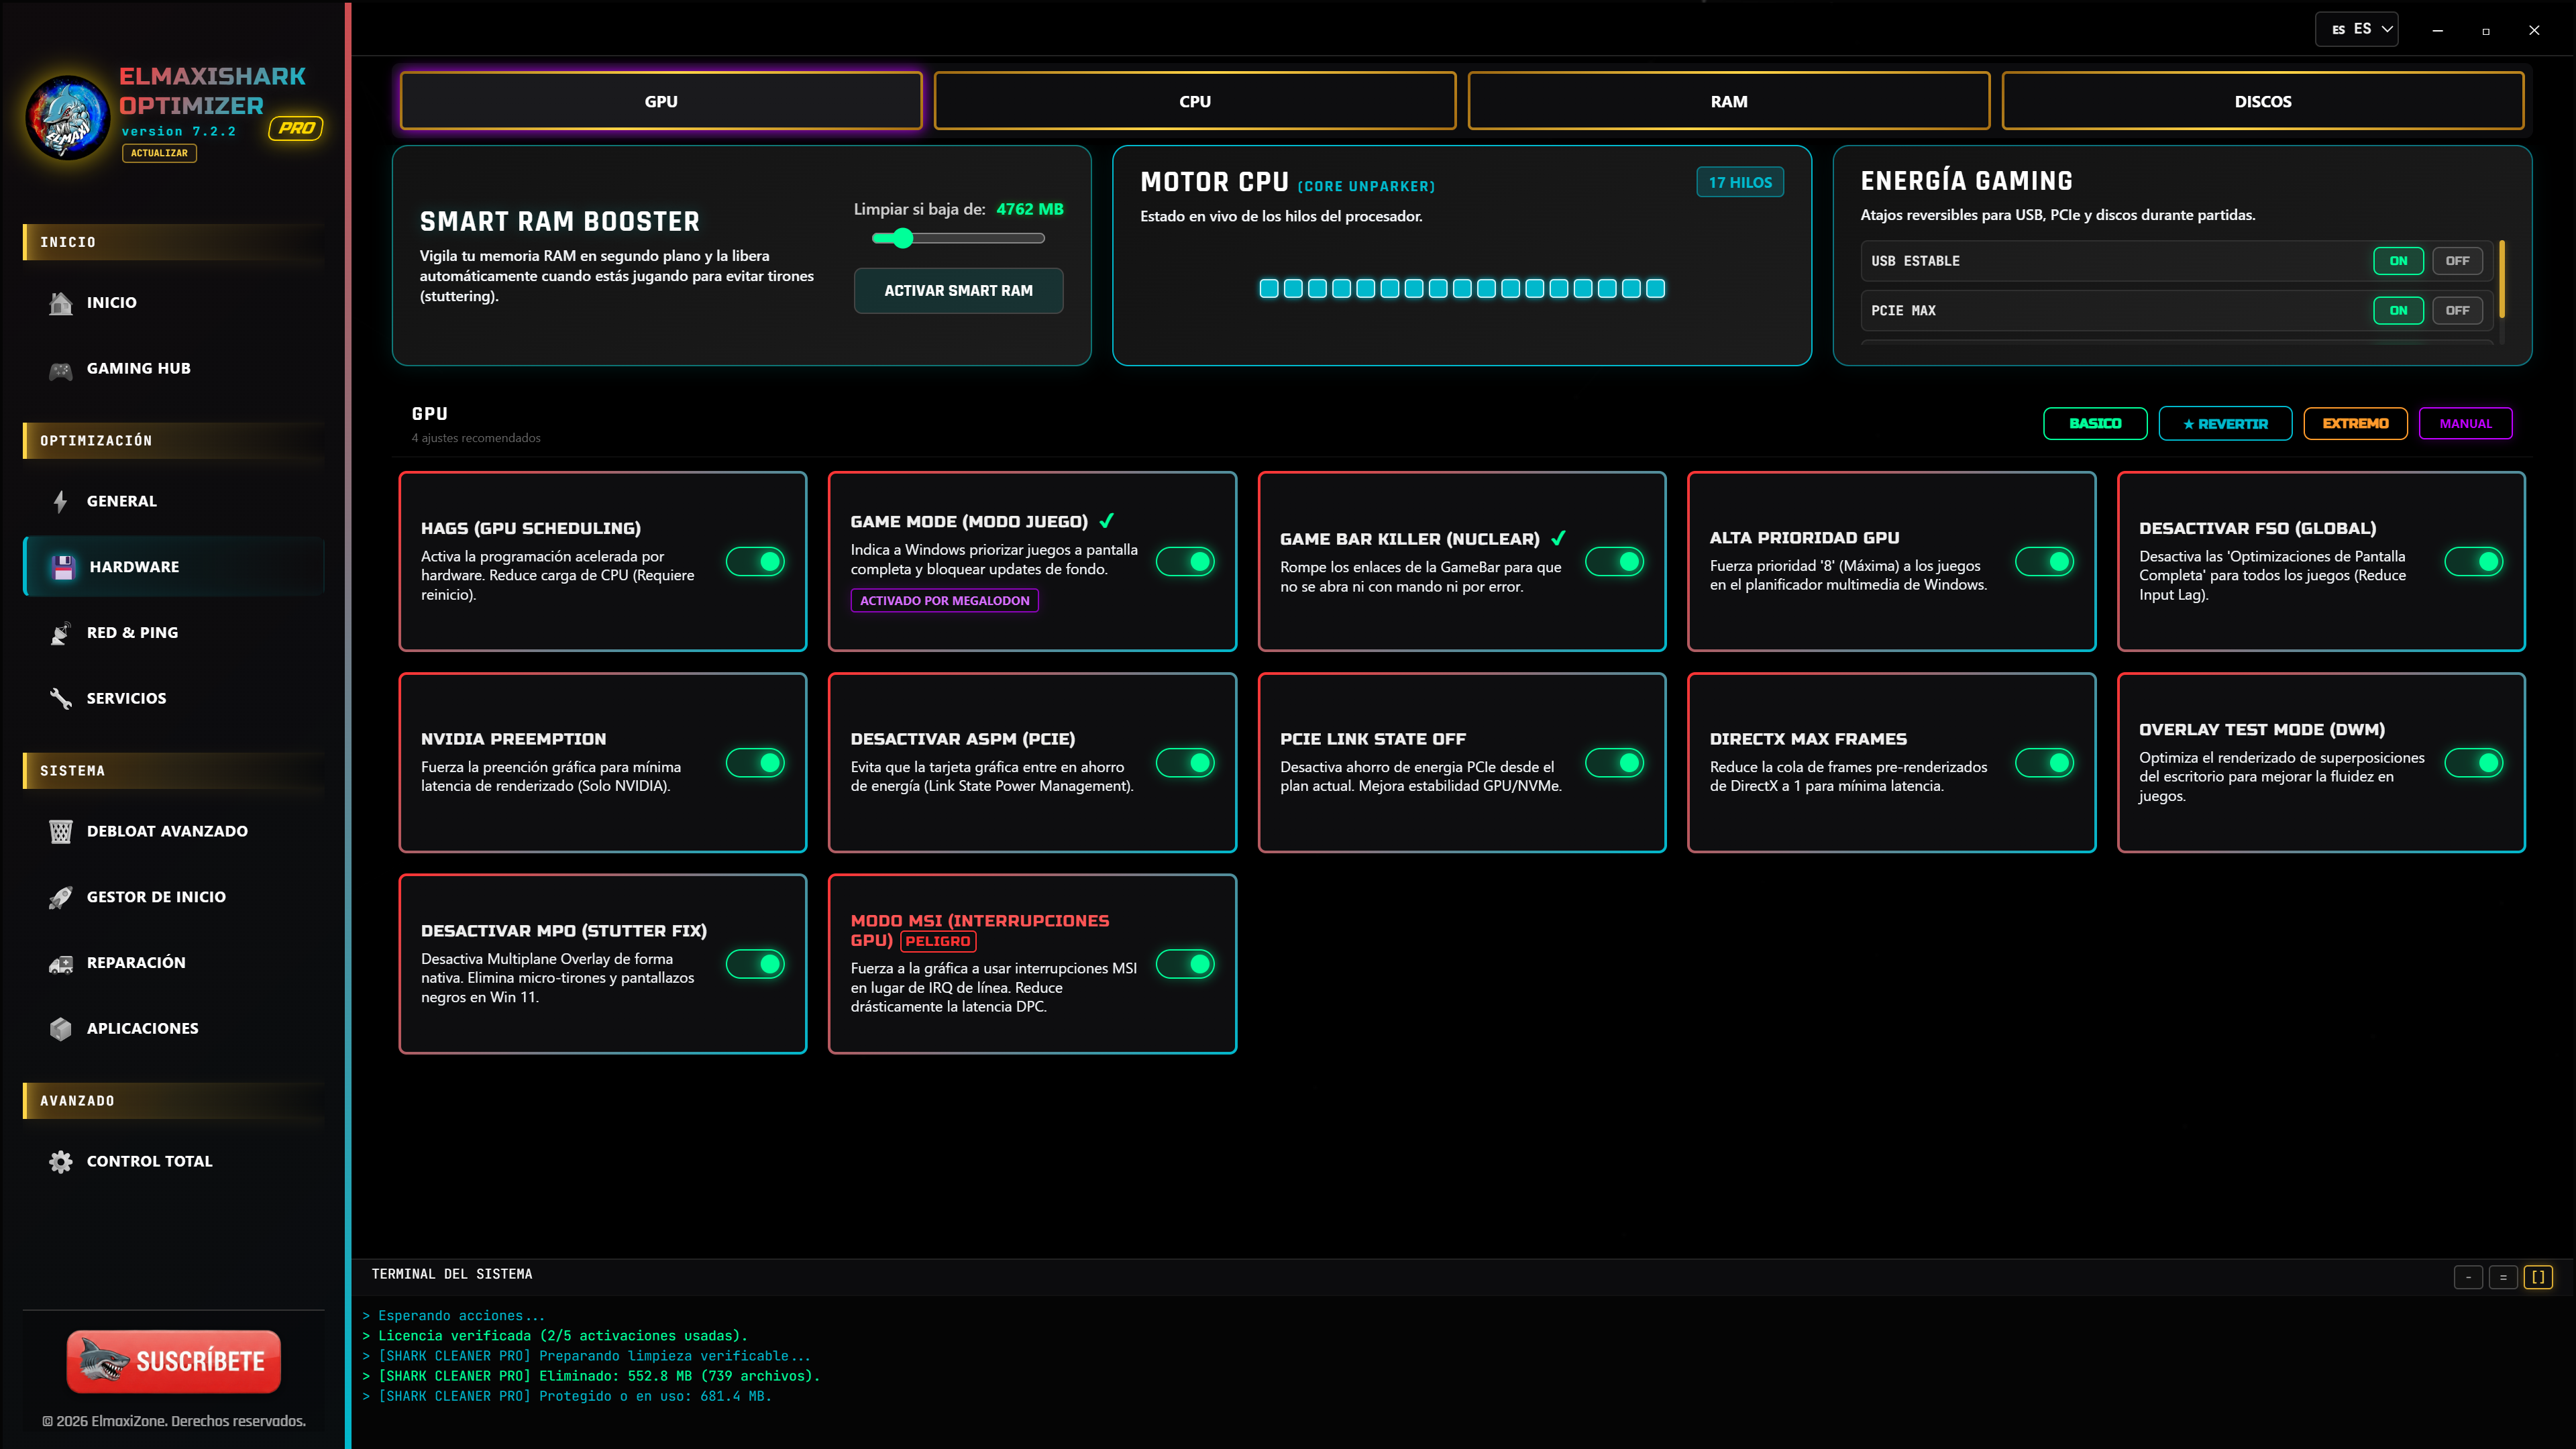This screenshot has width=2576, height=1449.
Task: Turn off DirectX Max Frames switch
Action: coord(2044,763)
